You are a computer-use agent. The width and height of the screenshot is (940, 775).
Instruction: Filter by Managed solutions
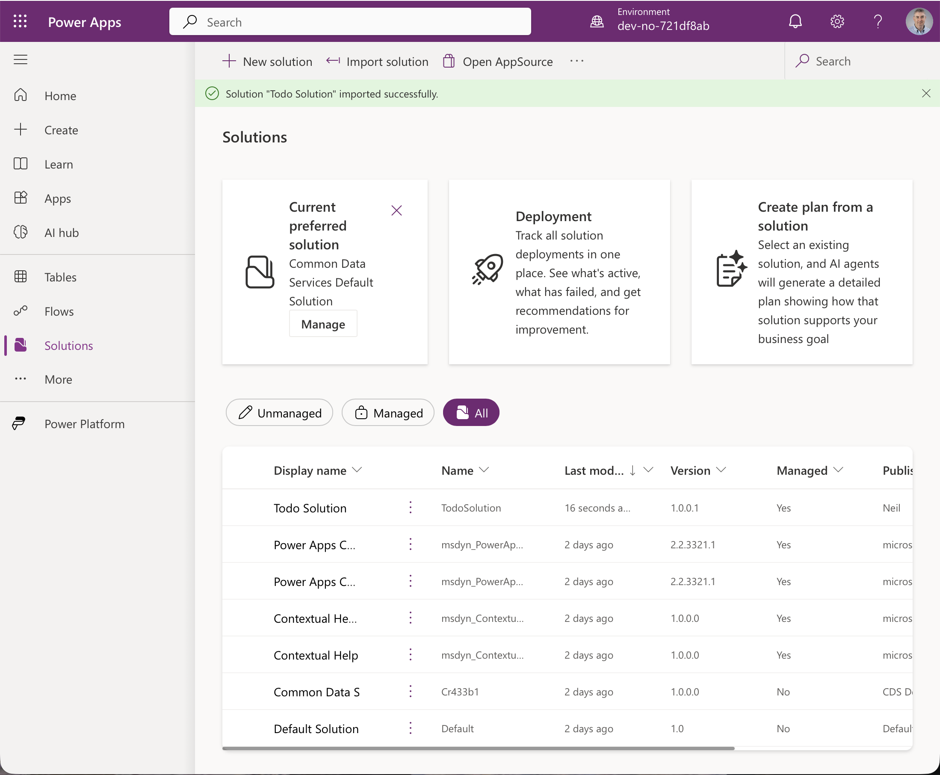[388, 412]
